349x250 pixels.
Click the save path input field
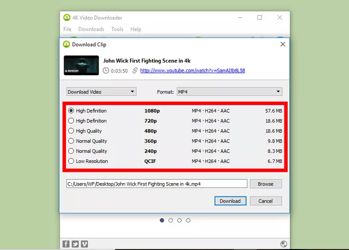click(157, 184)
